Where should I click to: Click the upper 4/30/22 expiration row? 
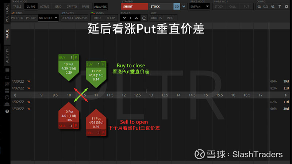(150, 81)
